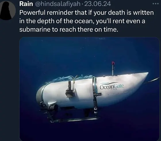Click the rear thruster near the tail
The height and width of the screenshot is (141, 161).
[x=53, y=107]
